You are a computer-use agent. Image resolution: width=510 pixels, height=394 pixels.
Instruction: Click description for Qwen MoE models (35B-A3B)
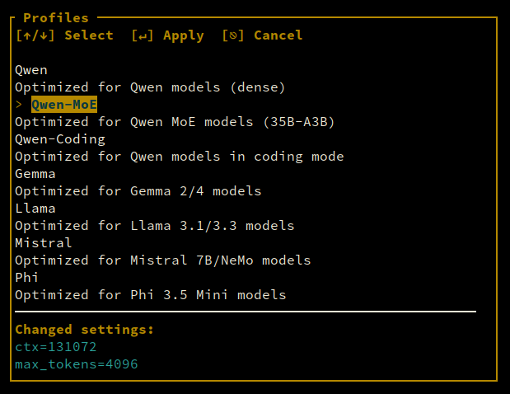[x=175, y=122]
